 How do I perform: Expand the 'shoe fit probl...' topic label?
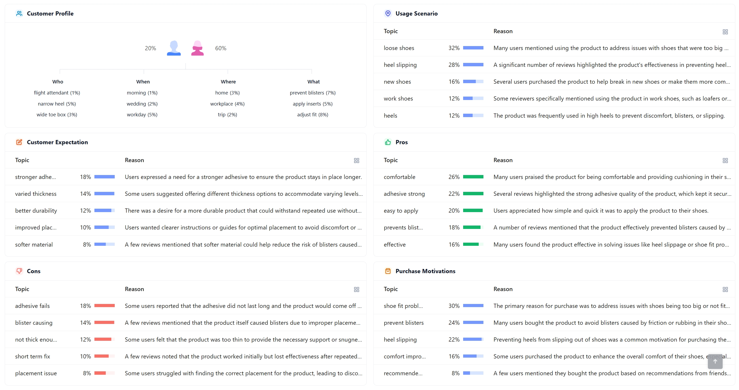click(403, 306)
